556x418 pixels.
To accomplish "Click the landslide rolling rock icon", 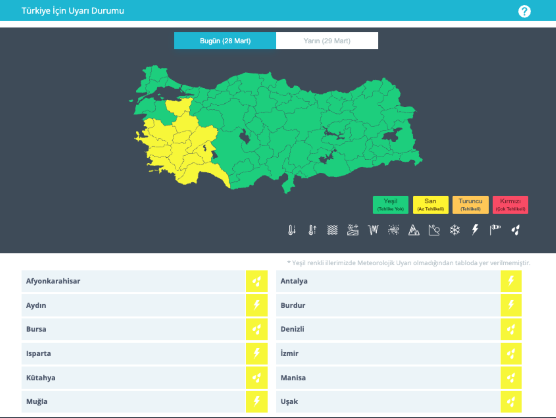I will pos(434,230).
